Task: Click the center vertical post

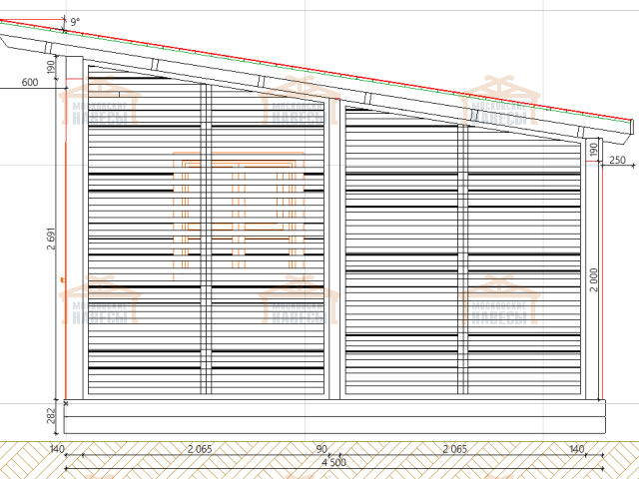Action: [334, 249]
